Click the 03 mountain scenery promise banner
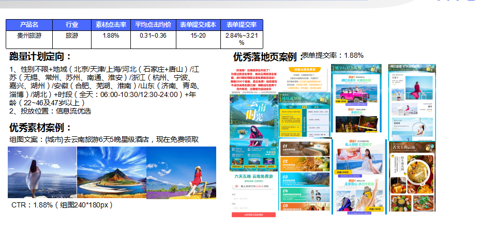This screenshot has height=226, width=481. coord(305,180)
